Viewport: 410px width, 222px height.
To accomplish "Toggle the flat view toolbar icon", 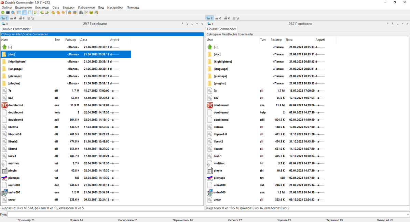I will coord(36,12).
